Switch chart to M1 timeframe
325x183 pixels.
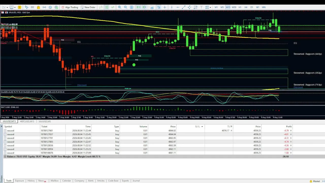216,7
